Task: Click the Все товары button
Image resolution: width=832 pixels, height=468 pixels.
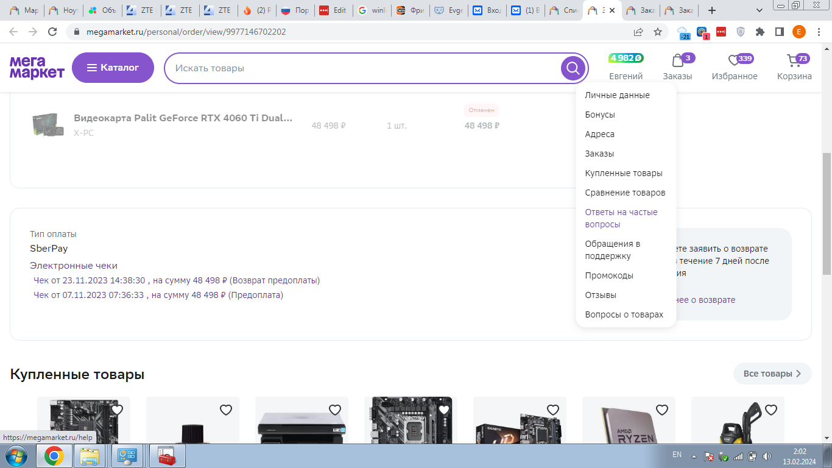Action: click(772, 374)
